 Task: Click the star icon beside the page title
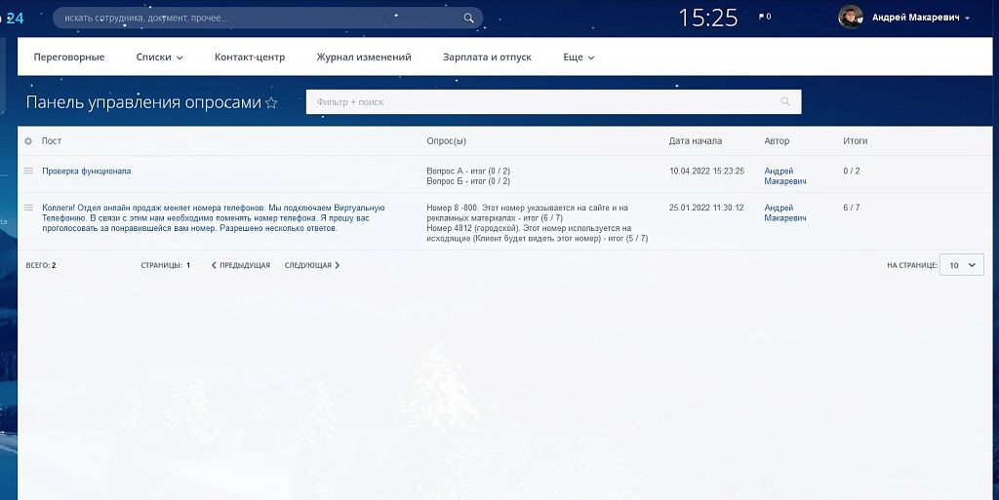click(271, 103)
